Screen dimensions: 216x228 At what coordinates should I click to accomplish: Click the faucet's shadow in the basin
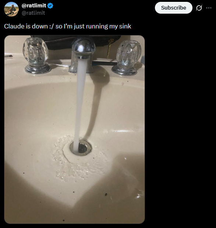(x=94, y=105)
